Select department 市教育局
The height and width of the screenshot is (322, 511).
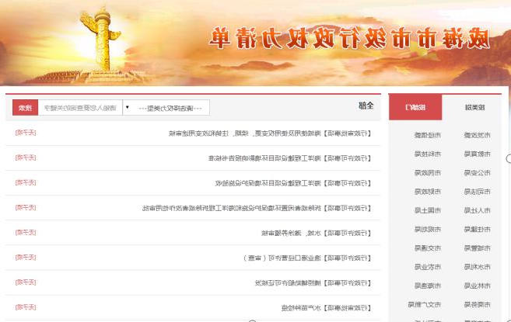(477, 154)
